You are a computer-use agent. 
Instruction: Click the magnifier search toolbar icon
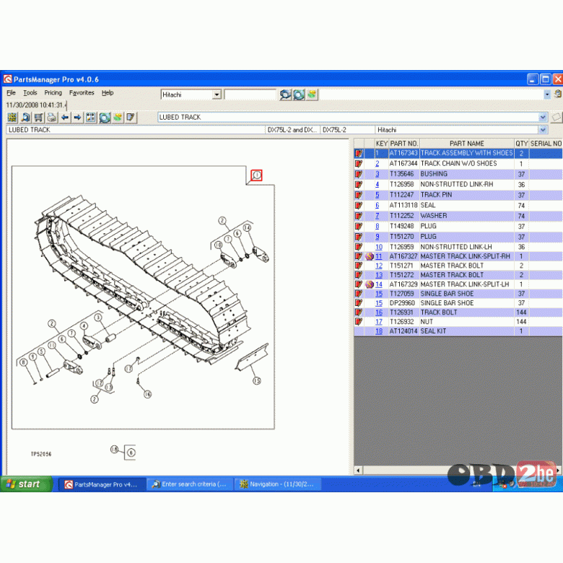25,118
